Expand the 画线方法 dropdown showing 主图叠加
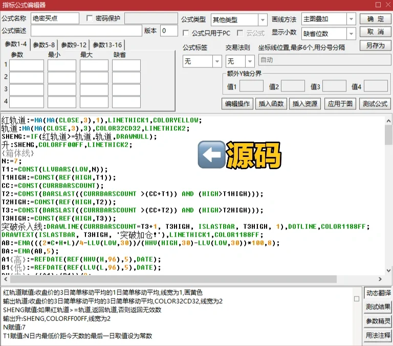The image size is (393, 346). [x=351, y=19]
